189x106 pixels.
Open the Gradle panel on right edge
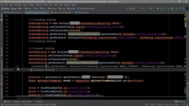pos(188,16)
